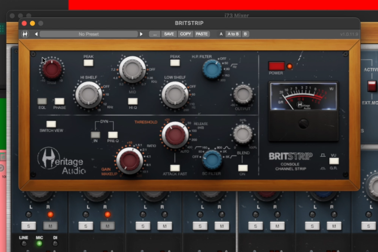
Task: Click the MID frequency knob
Action: pos(133,69)
